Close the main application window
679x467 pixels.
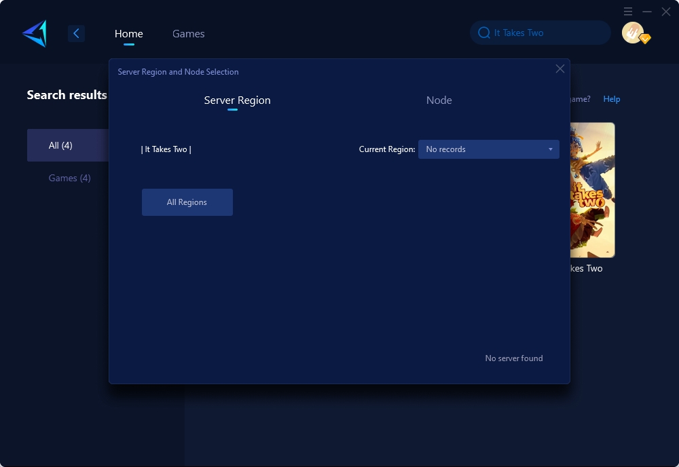666,12
